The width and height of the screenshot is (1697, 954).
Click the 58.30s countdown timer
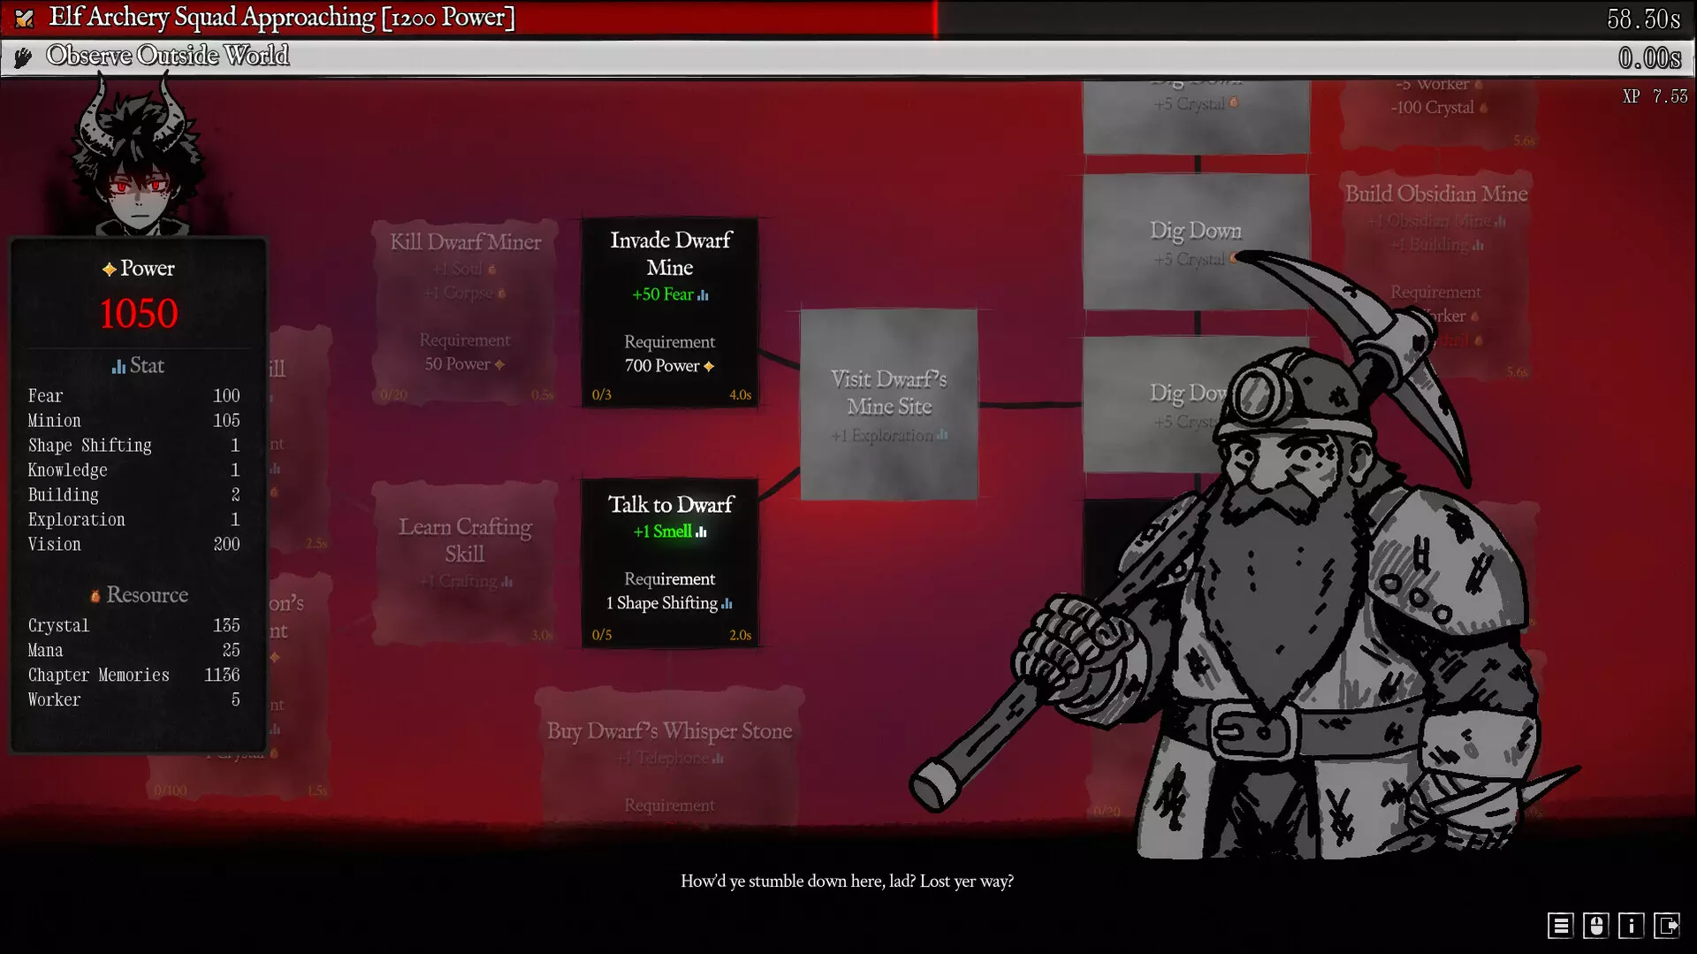point(1643,19)
